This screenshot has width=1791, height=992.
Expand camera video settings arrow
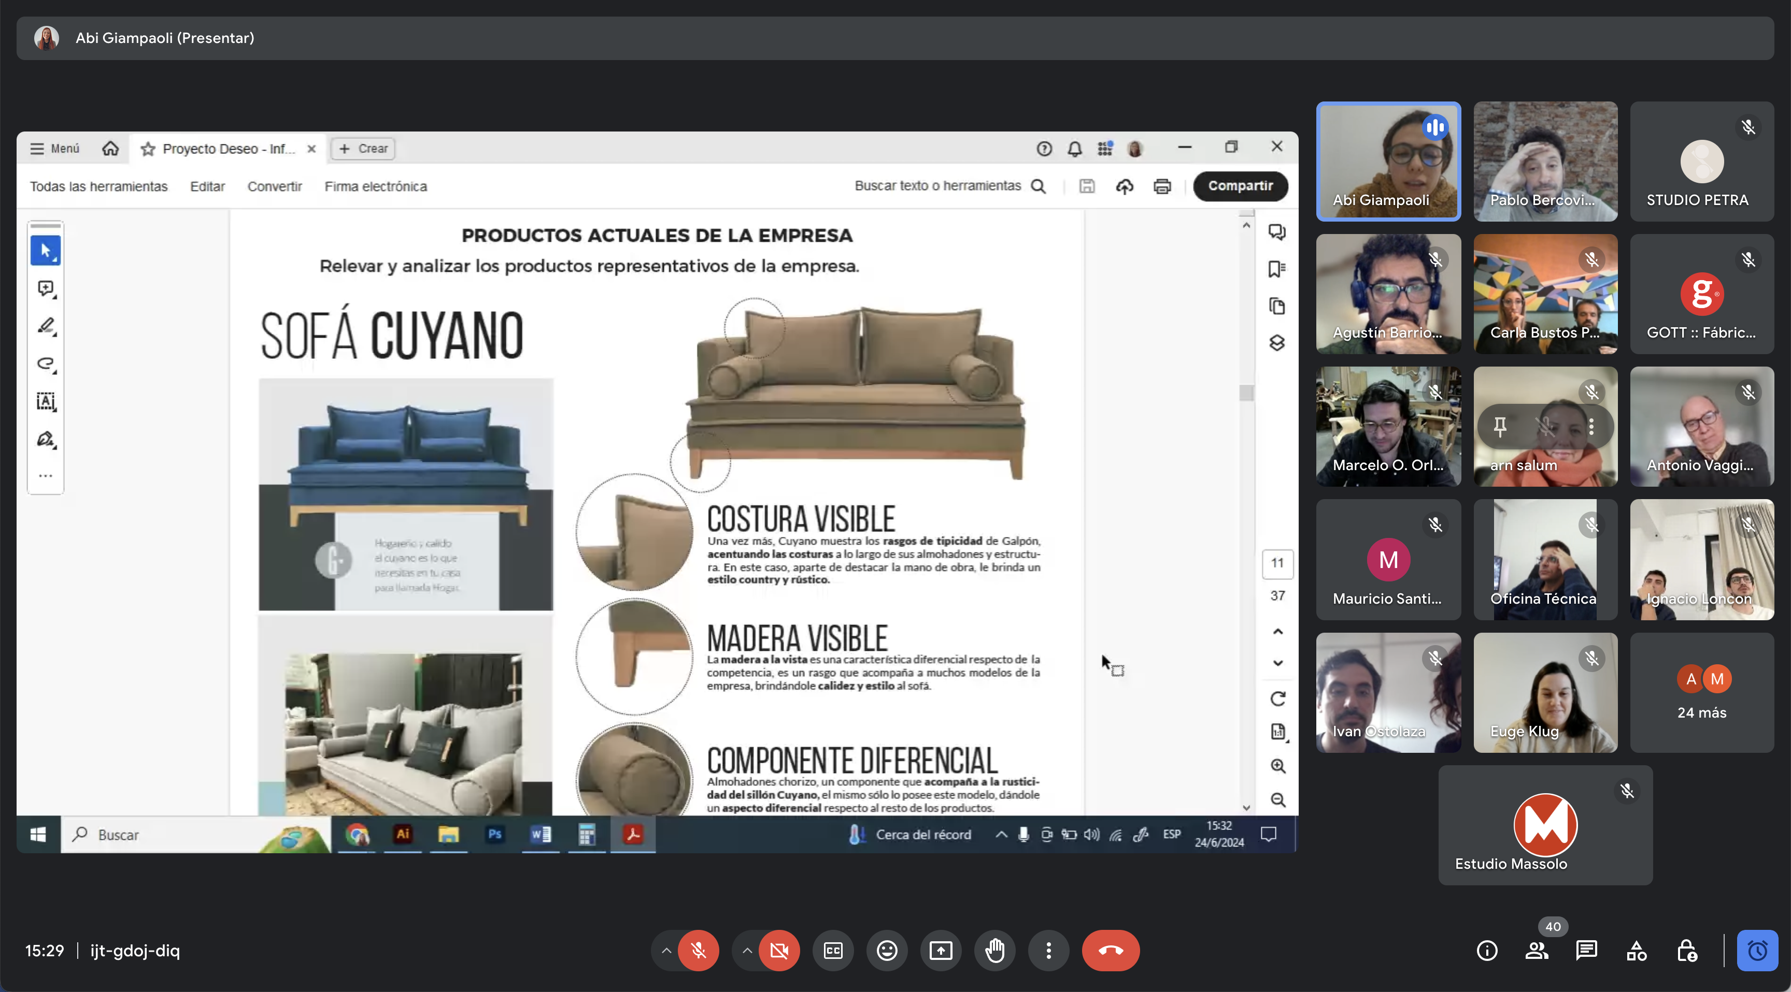(747, 950)
